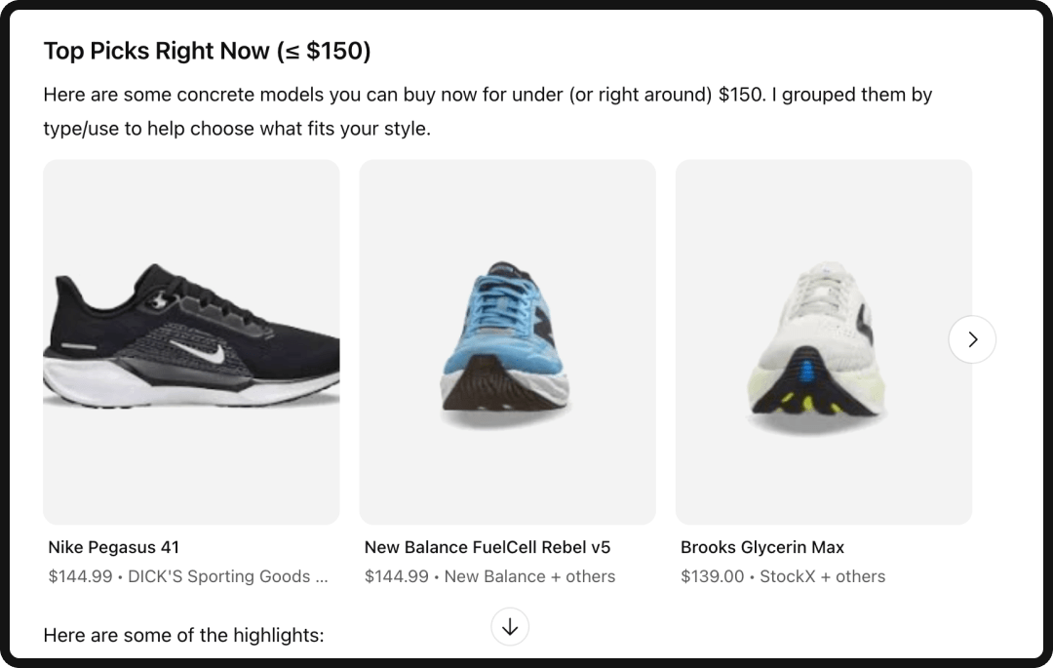
Task: Advance the product carousel to next page
Action: (x=971, y=338)
